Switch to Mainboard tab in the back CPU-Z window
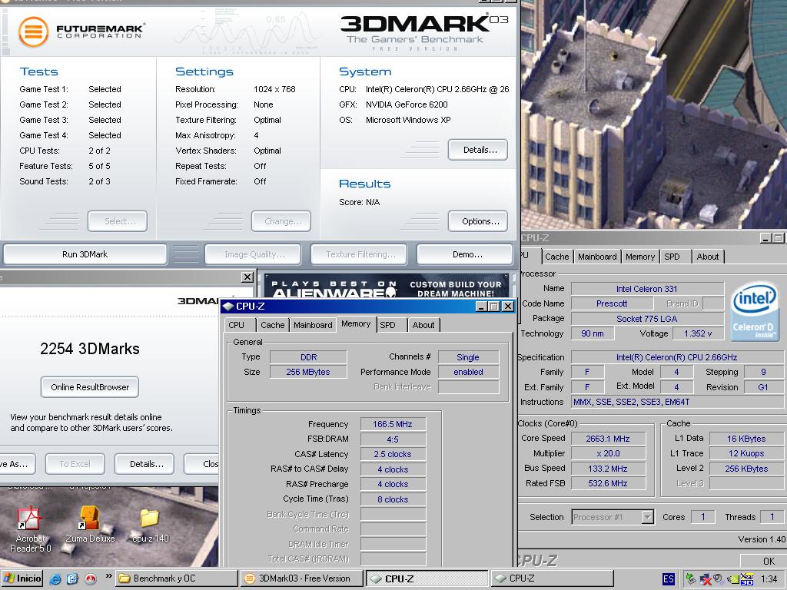The width and height of the screenshot is (787, 590). [x=597, y=257]
